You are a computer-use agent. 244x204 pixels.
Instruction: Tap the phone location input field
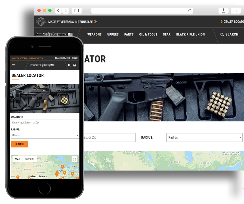[45, 122]
